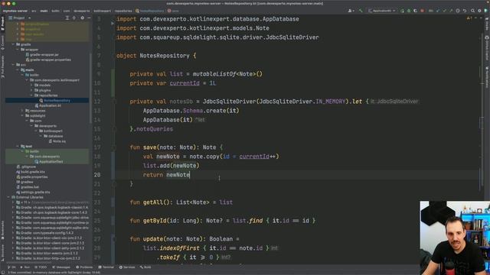Collapse External Libraries node

[x=8, y=197]
